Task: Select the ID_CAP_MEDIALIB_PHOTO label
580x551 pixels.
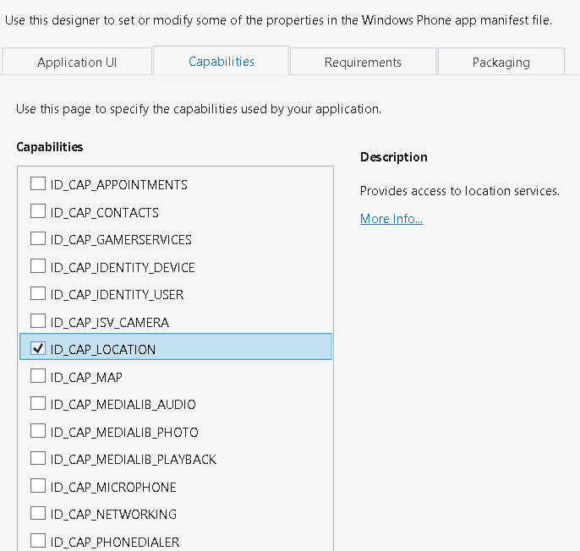Action: tap(124, 433)
